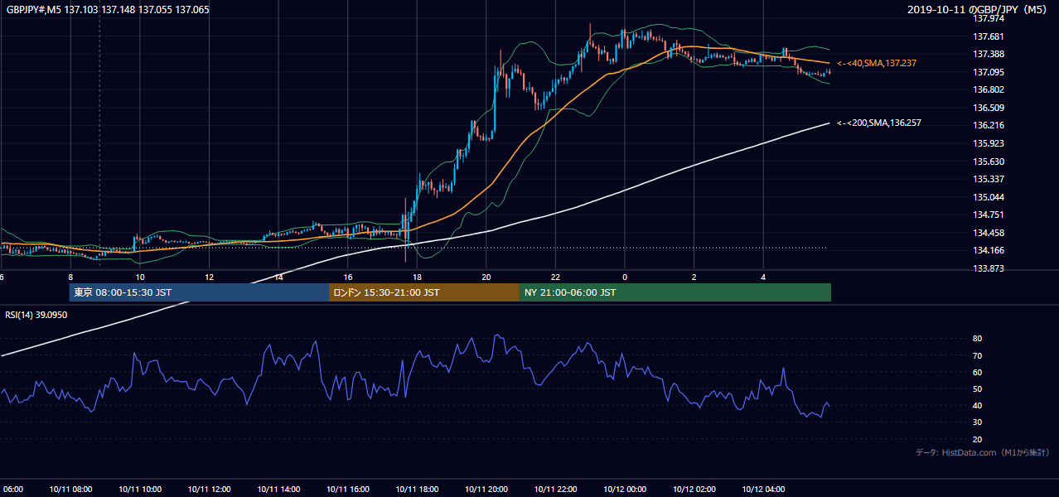This screenshot has height=497, width=1059.
Task: Click the RSI 60 level label
Action: point(977,372)
